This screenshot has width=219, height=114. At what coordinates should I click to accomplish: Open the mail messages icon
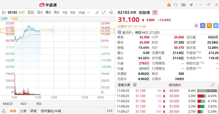point(183,5)
